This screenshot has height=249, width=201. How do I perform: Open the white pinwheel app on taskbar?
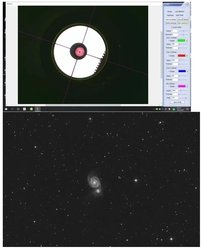24,109
